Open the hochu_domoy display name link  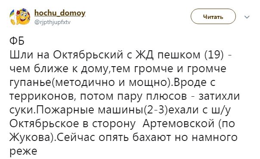pos(60,13)
